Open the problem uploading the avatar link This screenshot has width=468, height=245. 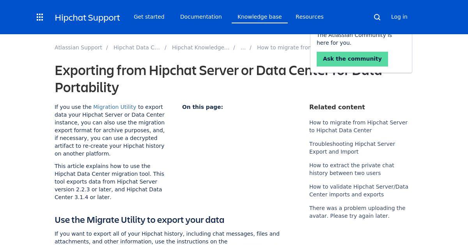pyautogui.click(x=357, y=212)
